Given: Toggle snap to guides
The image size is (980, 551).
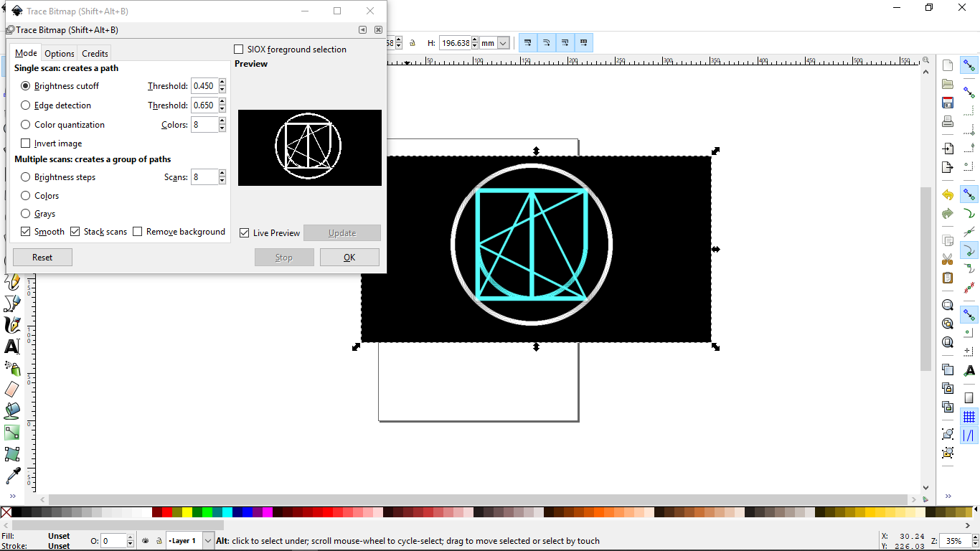Looking at the screenshot, I should [x=969, y=435].
